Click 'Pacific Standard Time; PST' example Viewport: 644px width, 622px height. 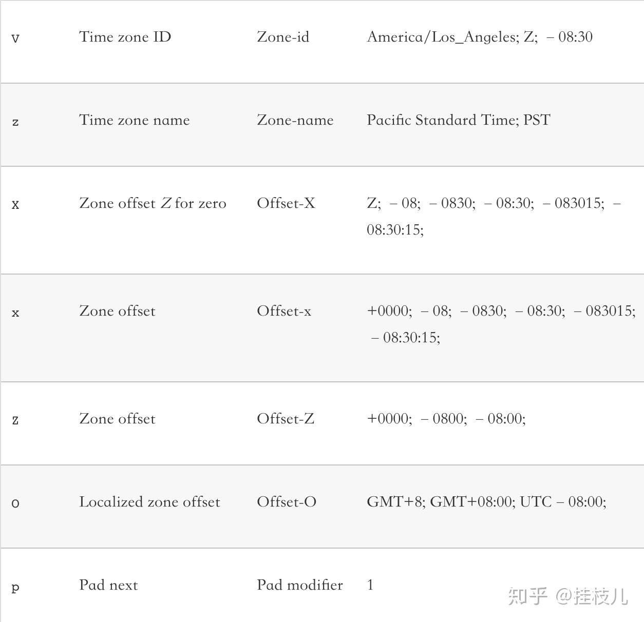click(458, 120)
